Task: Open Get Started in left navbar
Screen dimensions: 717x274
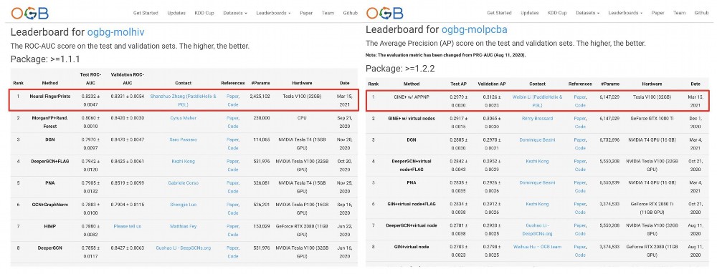Action: [146, 13]
